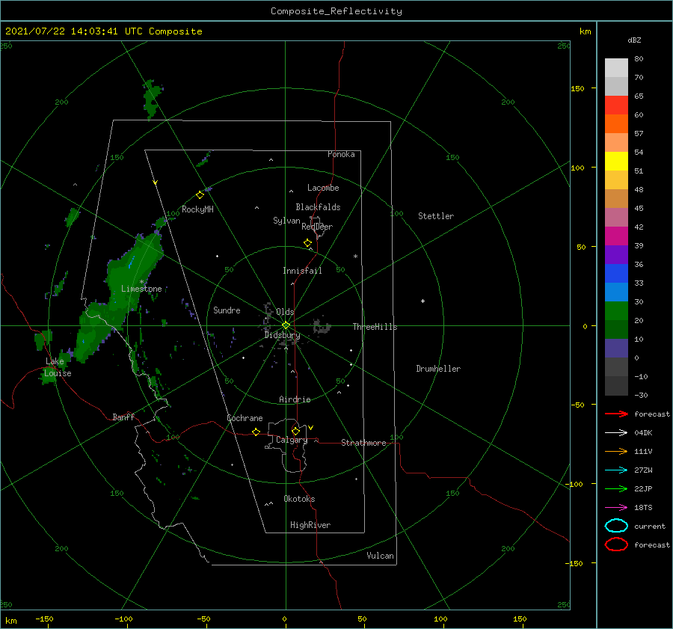Image resolution: width=673 pixels, height=629 pixels.
Task: Pick the 54 dBZ yellow color swatch
Action: [x=616, y=161]
